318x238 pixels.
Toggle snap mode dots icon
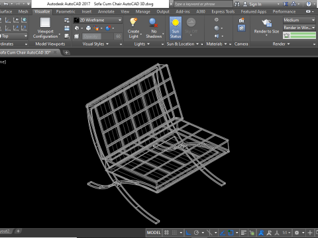pyautogui.click(x=174, y=233)
